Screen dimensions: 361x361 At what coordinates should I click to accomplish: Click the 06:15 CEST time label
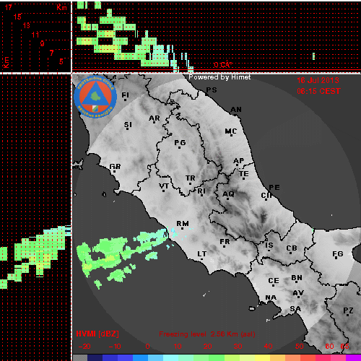(x=318, y=91)
